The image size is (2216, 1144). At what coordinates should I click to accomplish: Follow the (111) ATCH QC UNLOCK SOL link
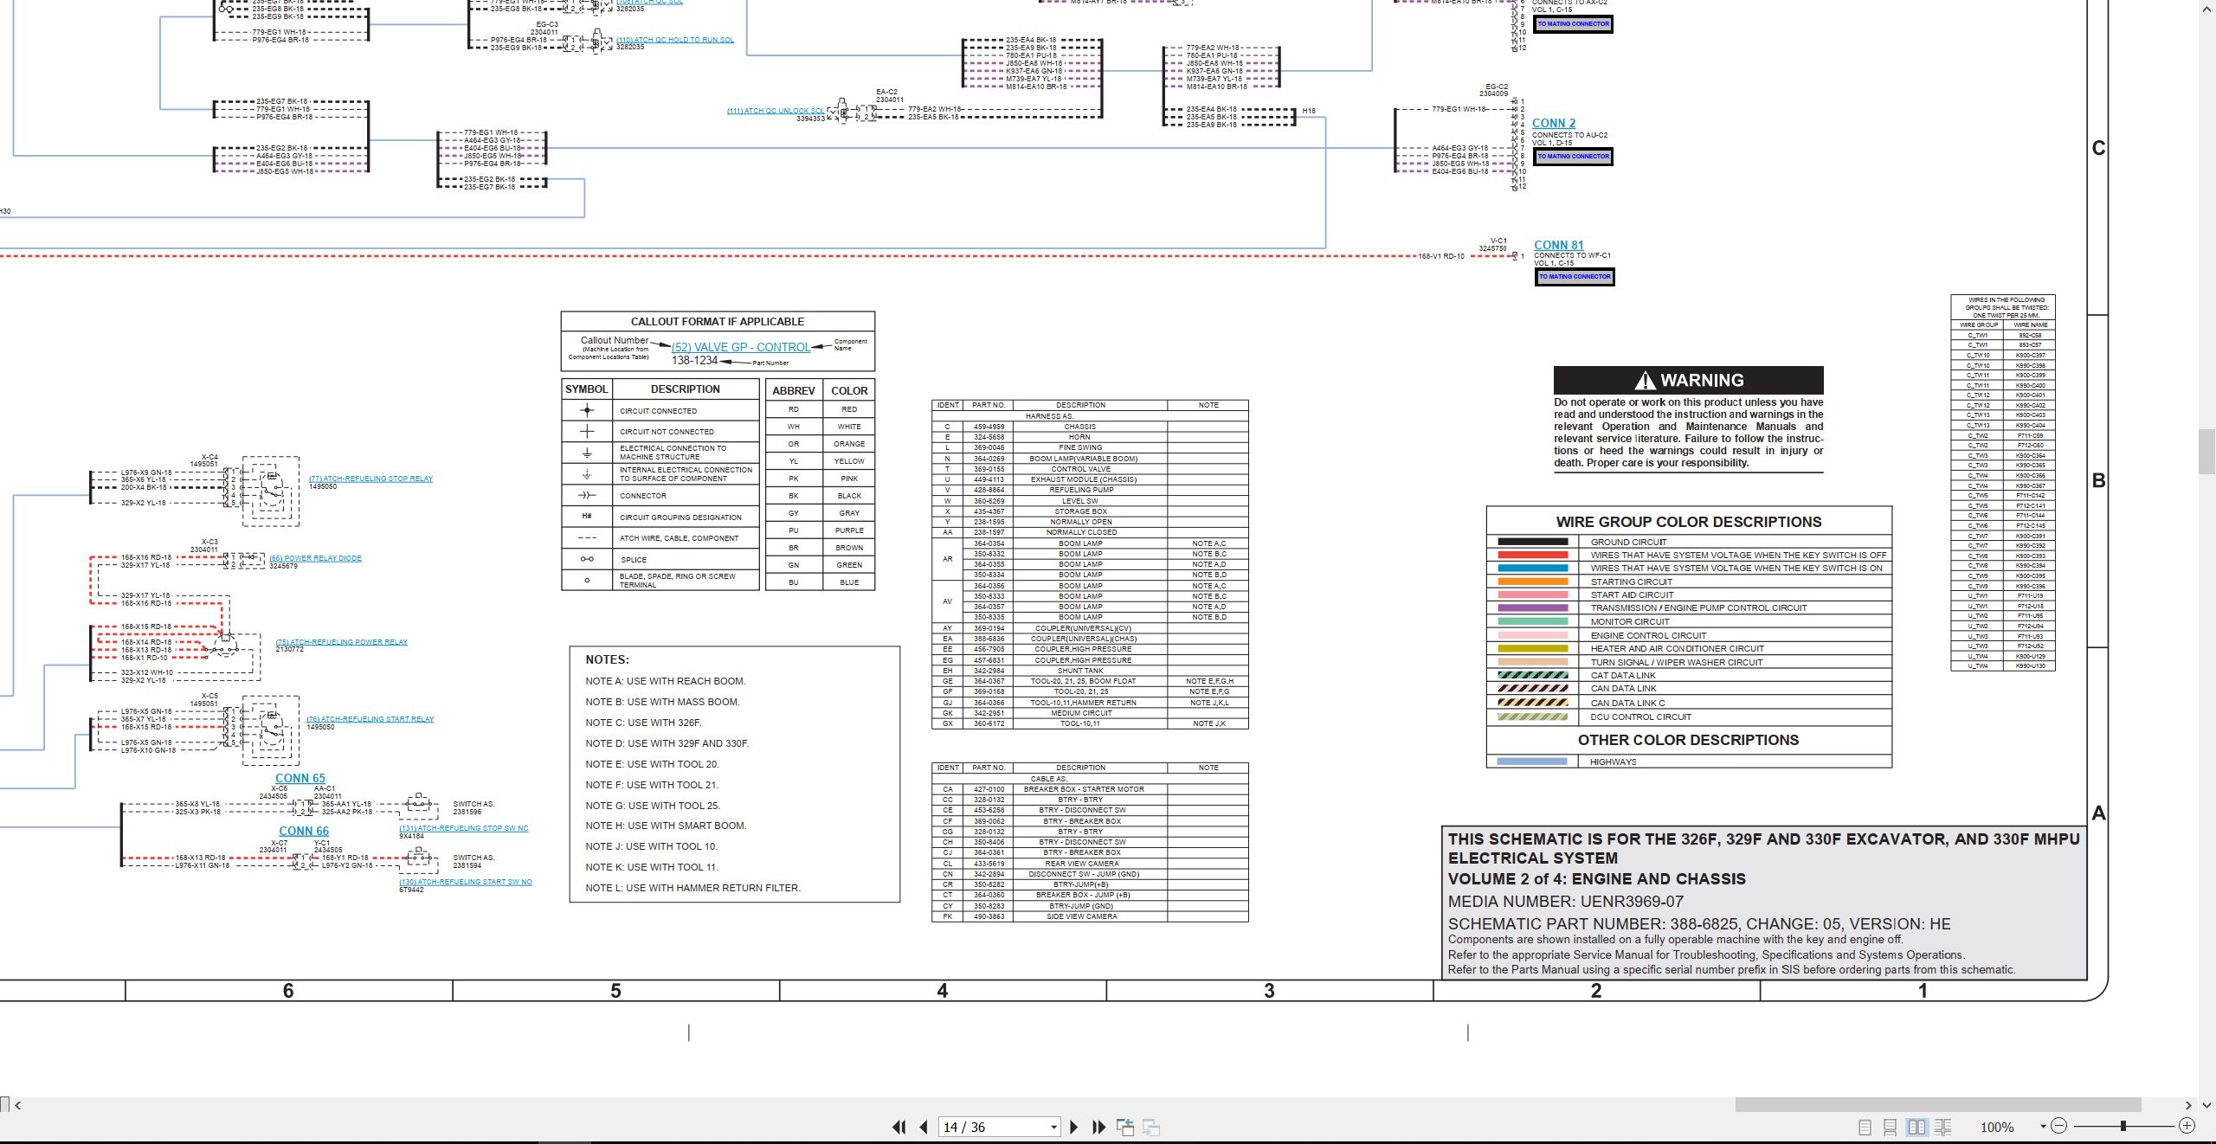[776, 111]
